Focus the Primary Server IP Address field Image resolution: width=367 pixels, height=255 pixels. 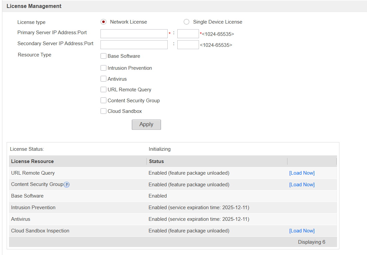[134, 34]
